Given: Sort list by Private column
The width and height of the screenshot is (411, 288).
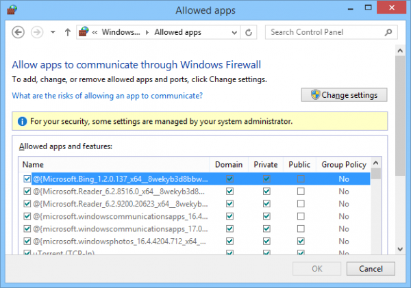Looking at the screenshot, I should 266,164.
